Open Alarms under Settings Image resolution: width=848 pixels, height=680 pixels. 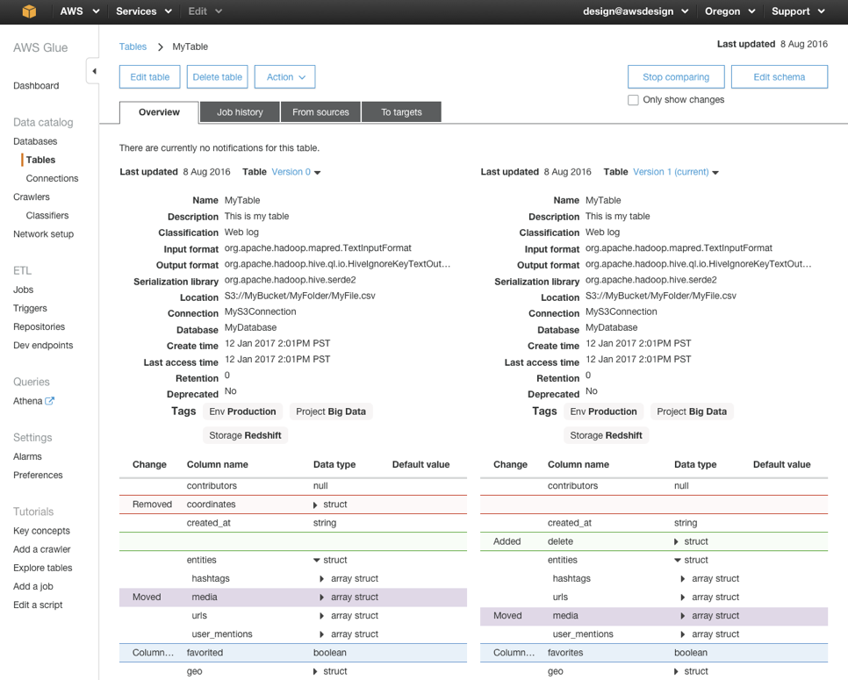click(27, 457)
